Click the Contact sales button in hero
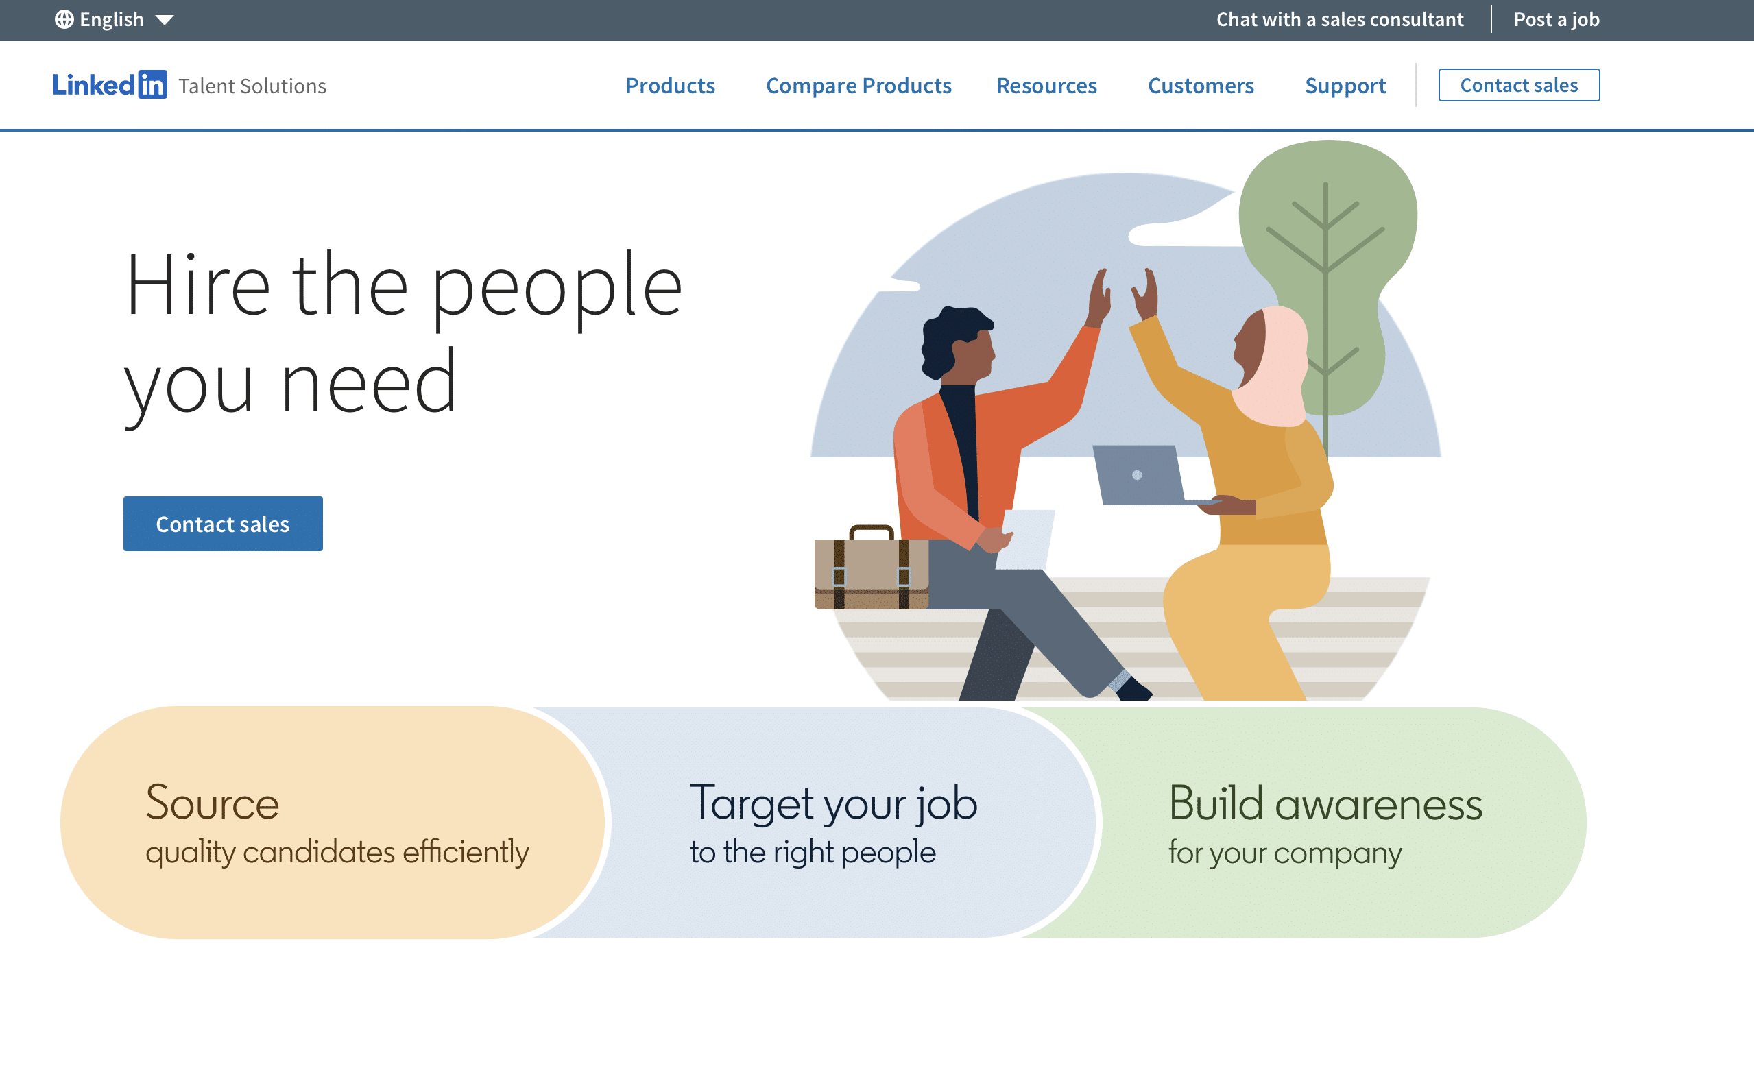 [x=221, y=522]
